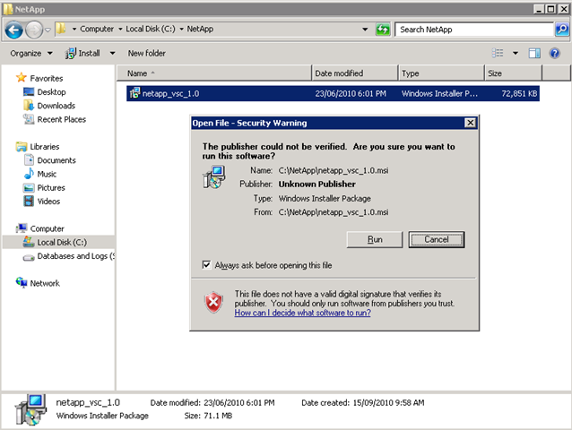
Task: Open the view options dropdown arrow
Action: (516, 53)
